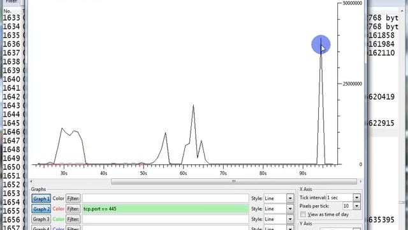Select packet row 1633 in the packet list

pos(11,18)
